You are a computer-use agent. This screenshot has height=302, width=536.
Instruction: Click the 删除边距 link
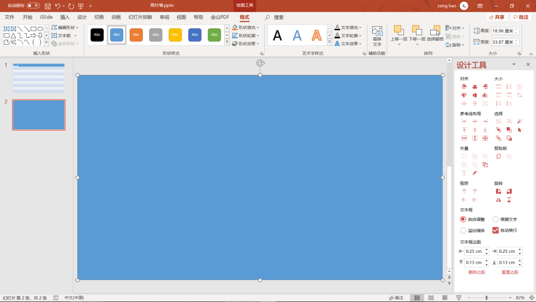pyautogui.click(x=476, y=272)
